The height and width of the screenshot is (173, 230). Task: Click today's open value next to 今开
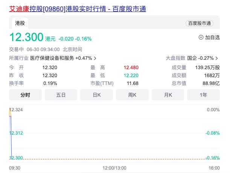tap(50, 68)
